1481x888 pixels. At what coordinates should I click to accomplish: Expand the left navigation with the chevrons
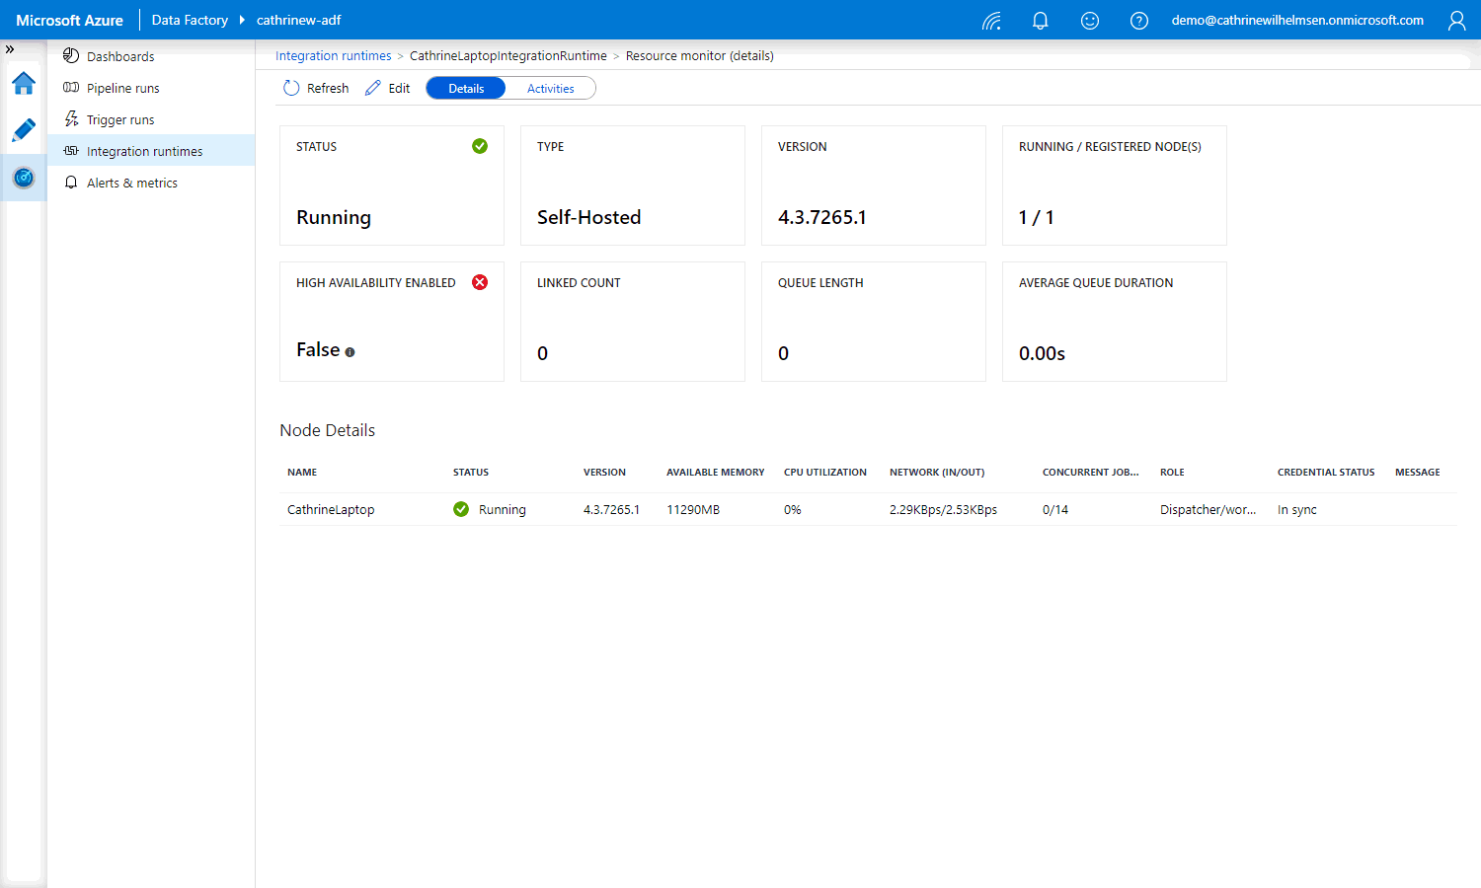[x=10, y=49]
